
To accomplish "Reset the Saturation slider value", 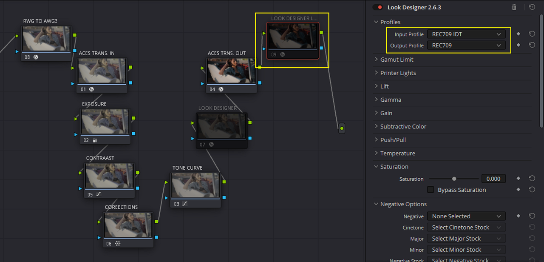I will click(532, 179).
